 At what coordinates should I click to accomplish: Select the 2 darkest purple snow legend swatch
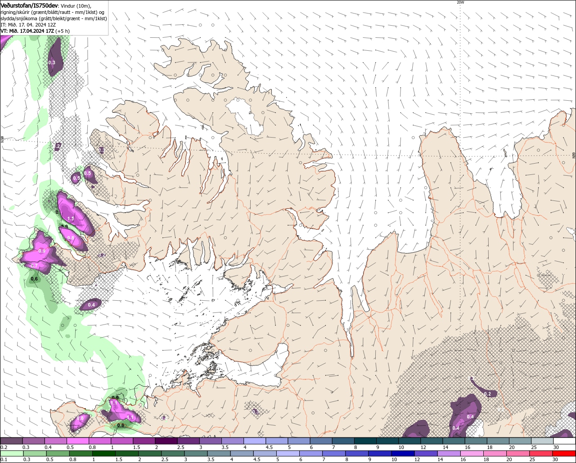coord(166,441)
